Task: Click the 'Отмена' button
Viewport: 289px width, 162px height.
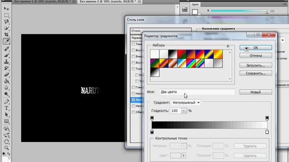Action: coord(256,55)
